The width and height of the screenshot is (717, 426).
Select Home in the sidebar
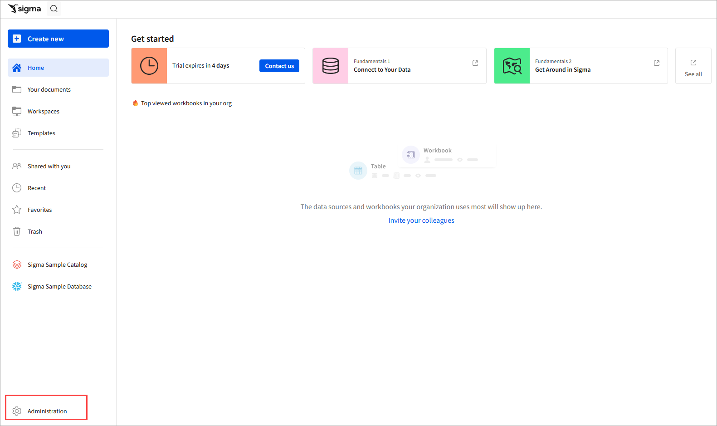point(58,68)
